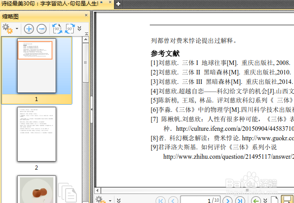Open the www.guokr.com link
Screen dimensions: 294x203
point(268,138)
